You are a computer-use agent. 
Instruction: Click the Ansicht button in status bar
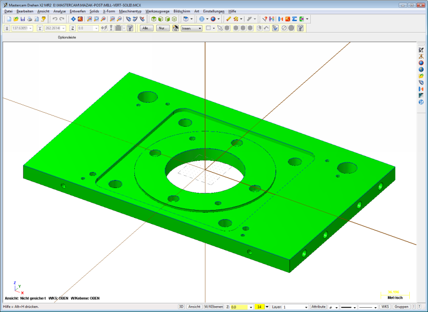194,307
